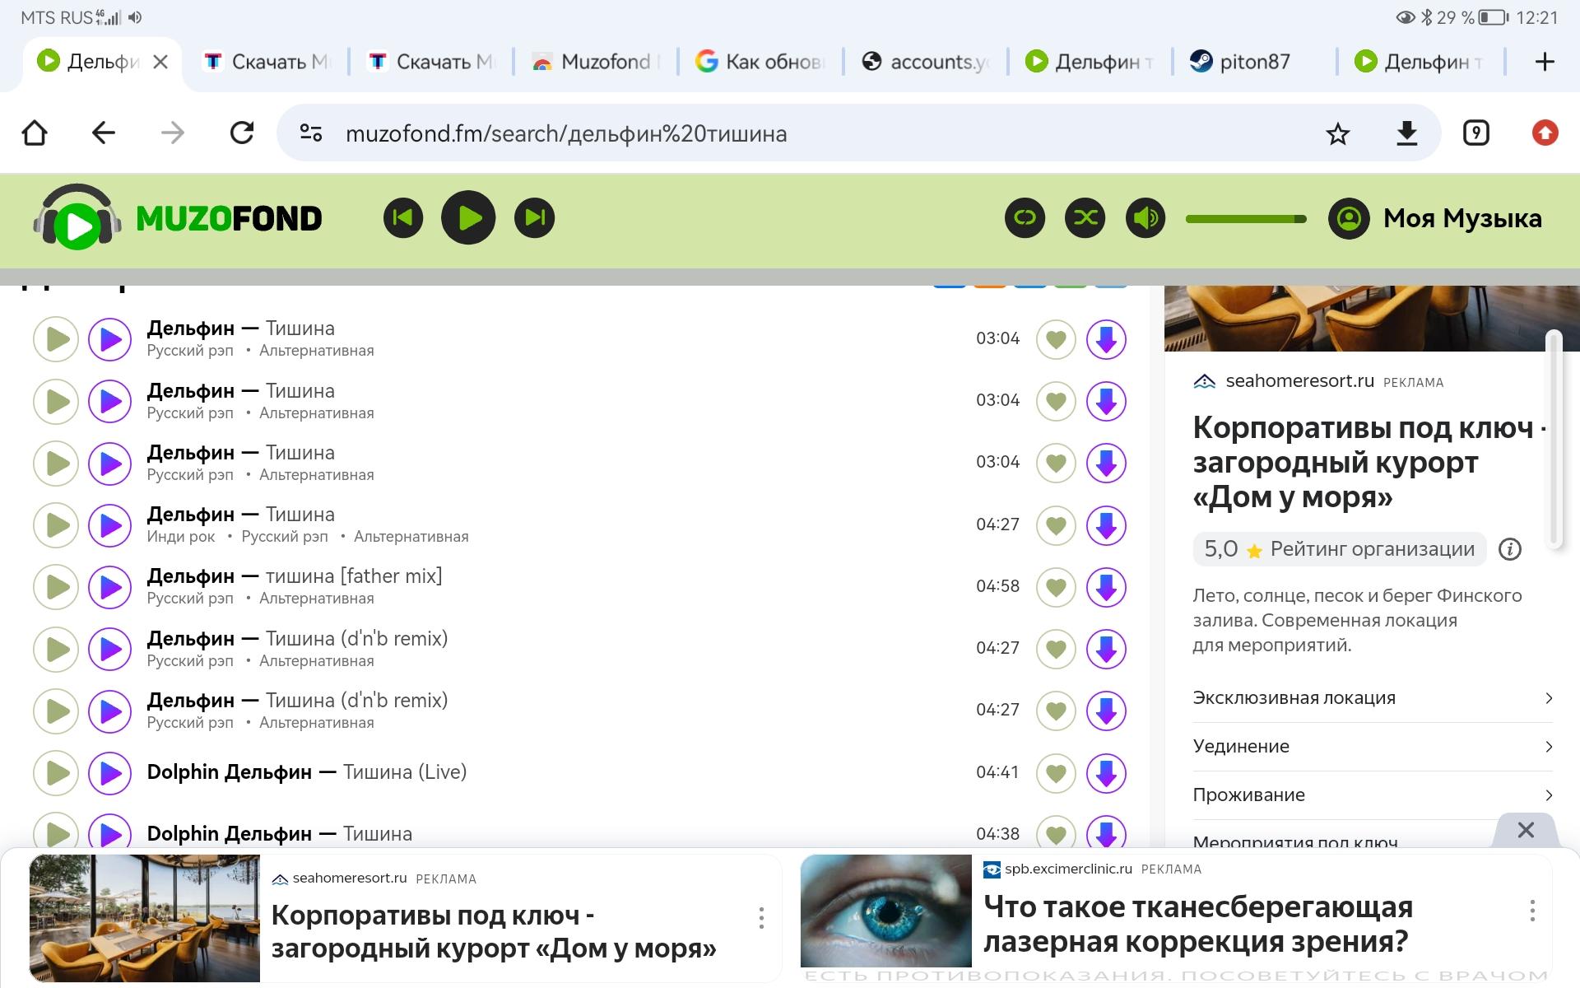The image size is (1580, 988).
Task: Open menu dots on excimerclinic ad
Action: [1532, 911]
